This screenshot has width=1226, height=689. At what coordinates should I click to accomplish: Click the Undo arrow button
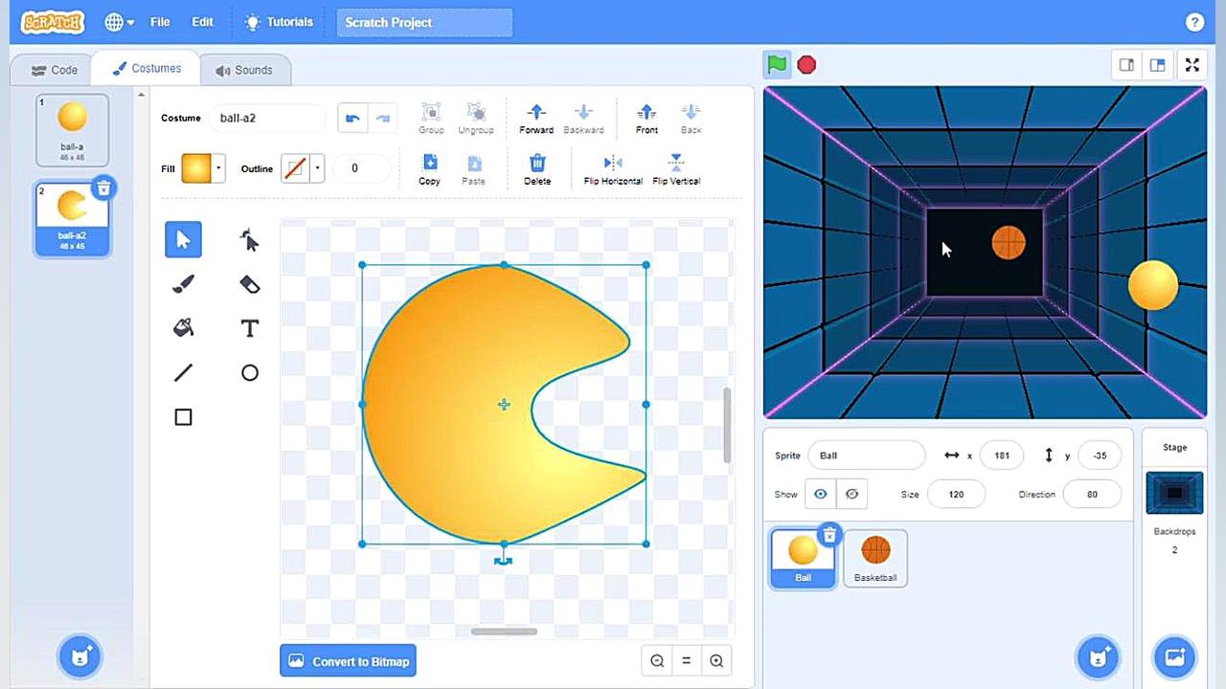click(352, 118)
